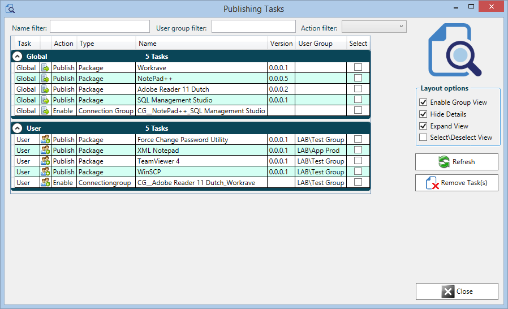Screen dimensions: 508x309
Task: Open the Action filter dropdown
Action: (x=374, y=27)
